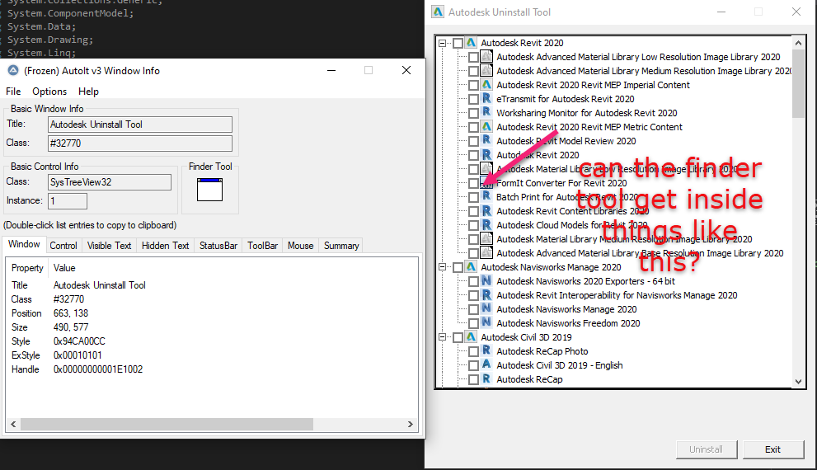This screenshot has width=817, height=470.
Task: Click the tree view scroll up arrow
Action: [798, 43]
